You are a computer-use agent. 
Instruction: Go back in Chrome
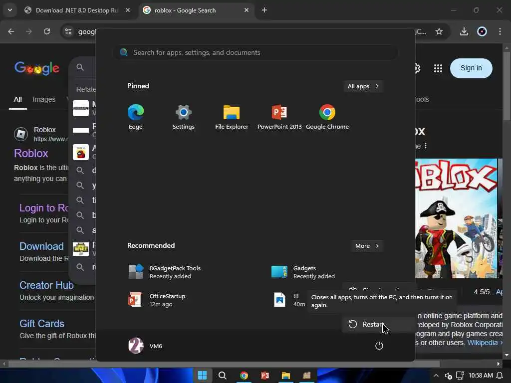click(x=11, y=31)
